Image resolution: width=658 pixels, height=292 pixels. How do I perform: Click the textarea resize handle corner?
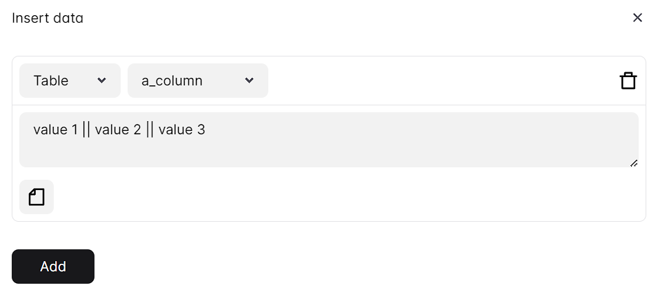633,163
